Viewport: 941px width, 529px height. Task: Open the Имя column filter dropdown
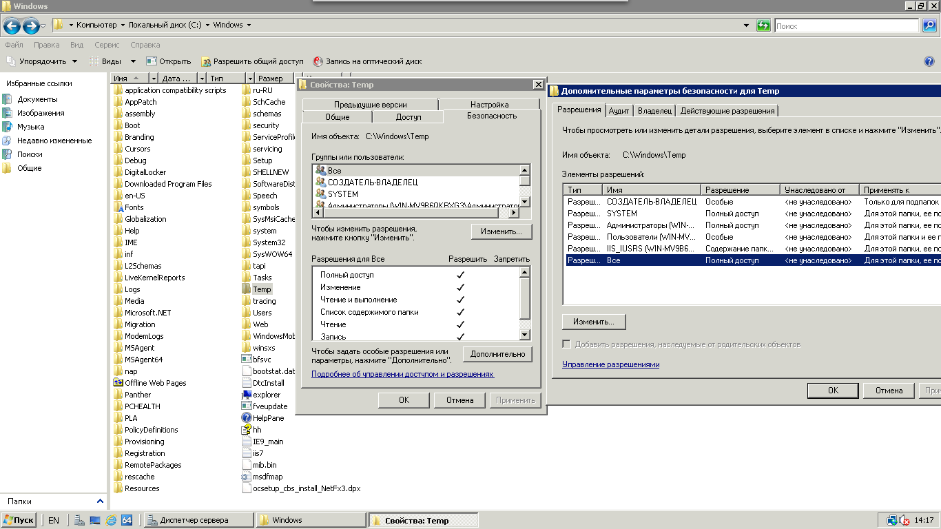153,79
